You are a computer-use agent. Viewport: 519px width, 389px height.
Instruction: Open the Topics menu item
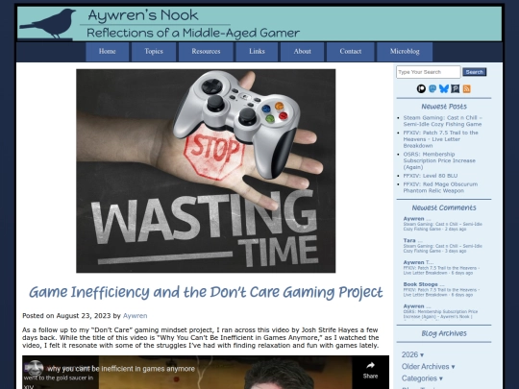154,52
